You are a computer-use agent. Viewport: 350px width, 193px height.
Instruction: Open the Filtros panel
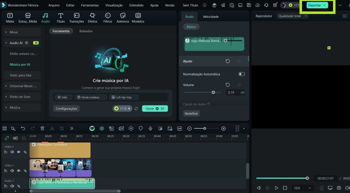[x=107, y=18]
